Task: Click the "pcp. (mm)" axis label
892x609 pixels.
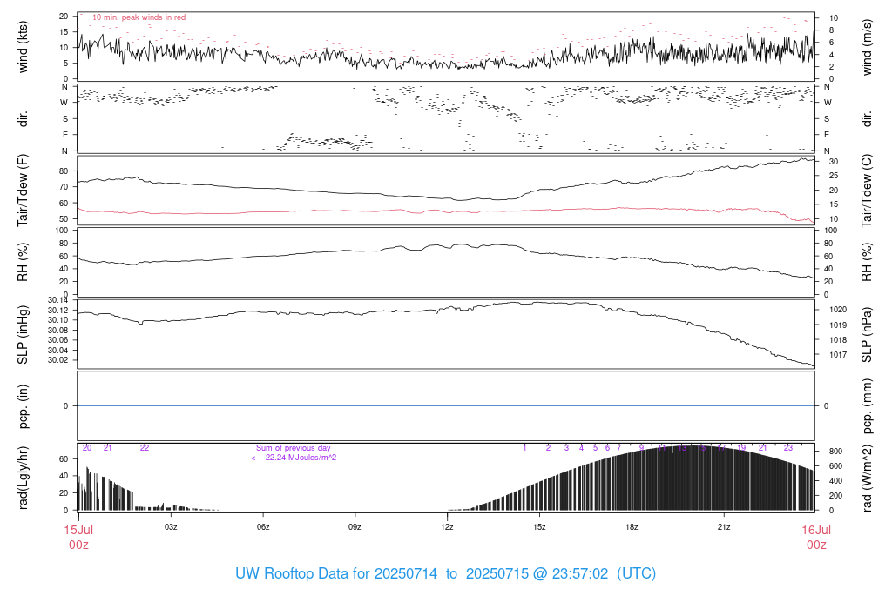Action: tap(867, 406)
